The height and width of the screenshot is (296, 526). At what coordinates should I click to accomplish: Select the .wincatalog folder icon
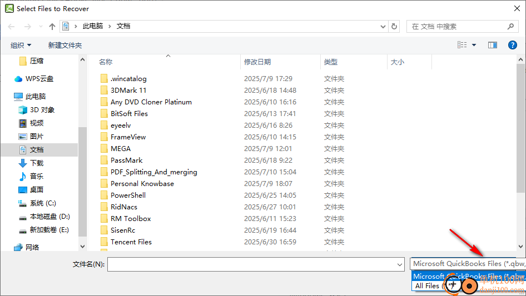point(104,79)
